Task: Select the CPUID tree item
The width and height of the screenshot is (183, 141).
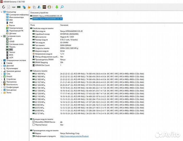Action: (x=12, y=41)
